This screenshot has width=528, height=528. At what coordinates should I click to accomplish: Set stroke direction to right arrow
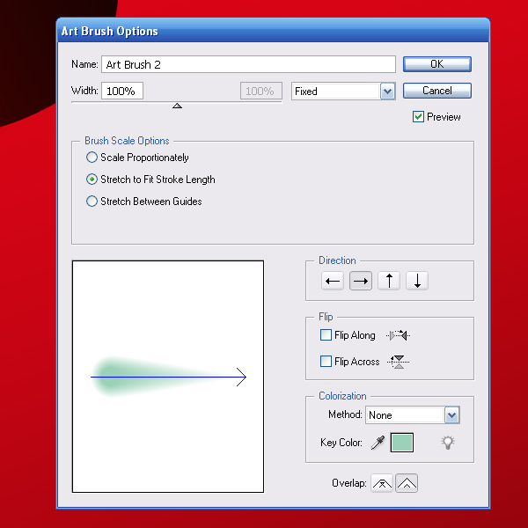click(x=361, y=281)
